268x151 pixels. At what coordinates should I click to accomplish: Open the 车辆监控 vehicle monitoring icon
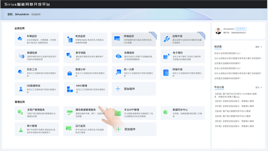(x=20, y=39)
